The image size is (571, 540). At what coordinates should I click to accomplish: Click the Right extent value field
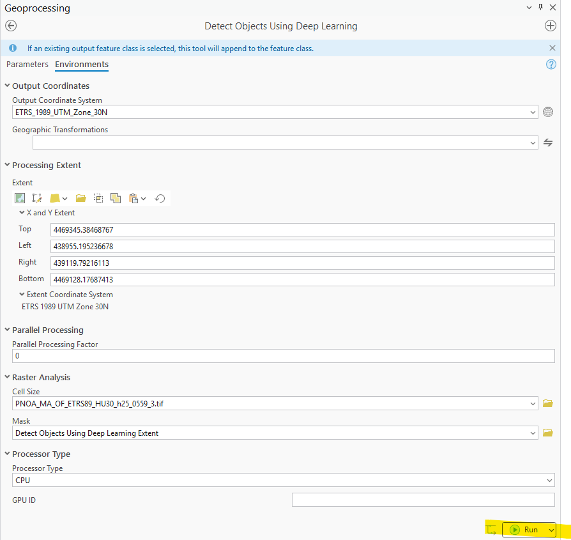[302, 263]
